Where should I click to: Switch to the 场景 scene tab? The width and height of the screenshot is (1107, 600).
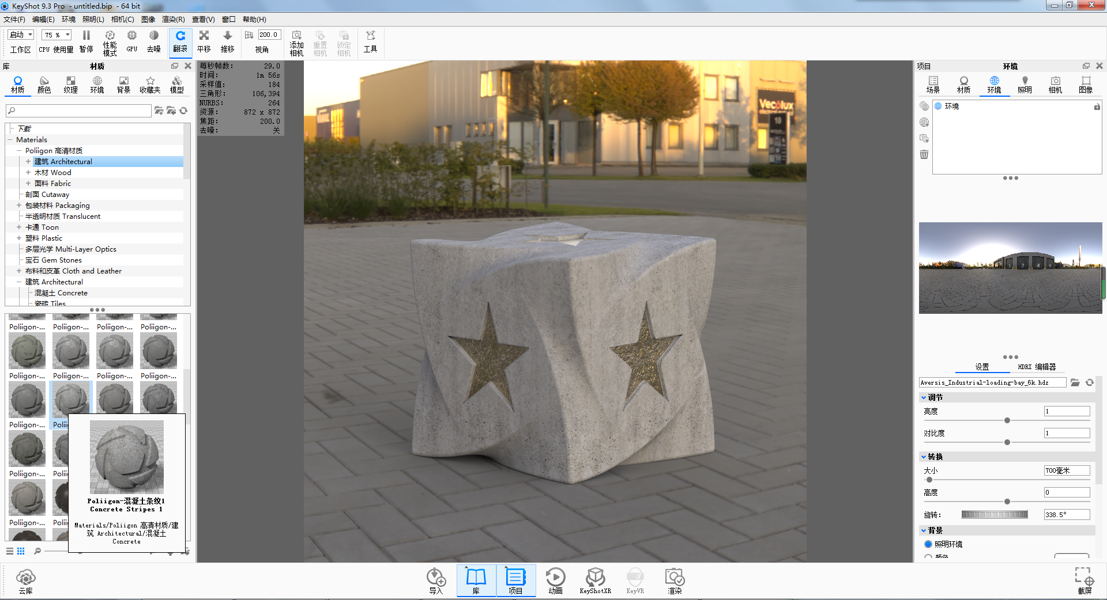pyautogui.click(x=933, y=85)
